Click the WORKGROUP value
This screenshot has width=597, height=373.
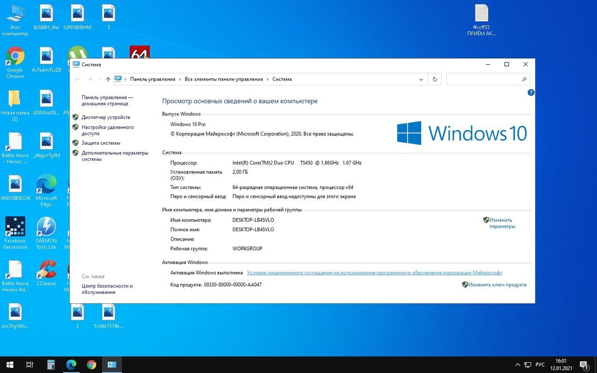(247, 249)
